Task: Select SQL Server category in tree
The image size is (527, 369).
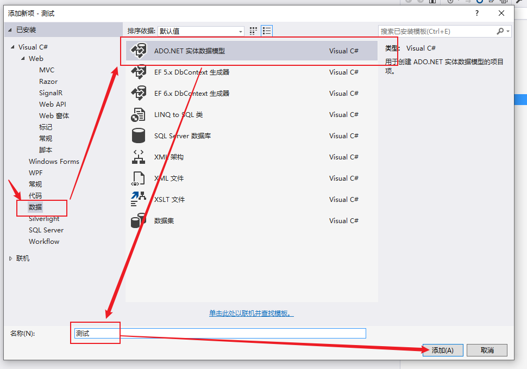Action: point(46,230)
